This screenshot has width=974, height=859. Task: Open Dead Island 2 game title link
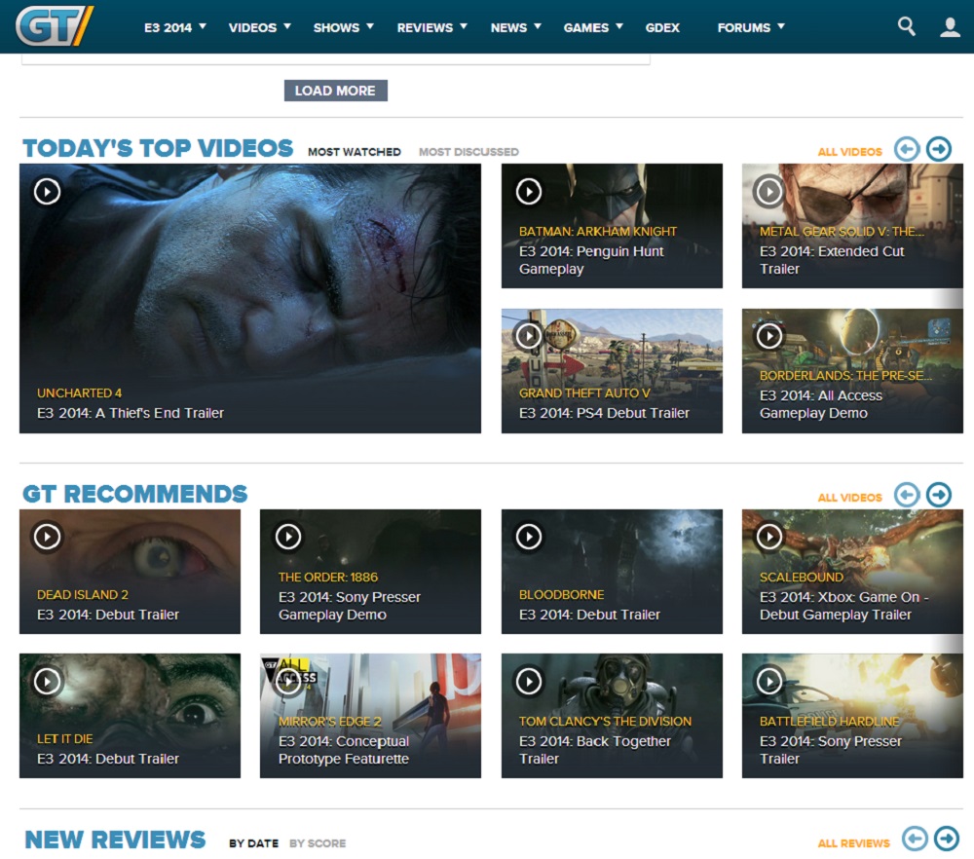tap(83, 595)
